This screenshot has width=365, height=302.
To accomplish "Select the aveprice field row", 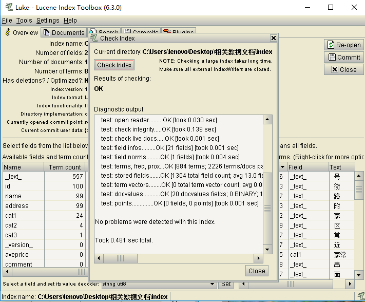I will point(44,255).
